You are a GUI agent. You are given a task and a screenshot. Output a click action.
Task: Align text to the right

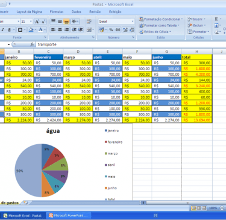pyautogui.click(x=66, y=29)
